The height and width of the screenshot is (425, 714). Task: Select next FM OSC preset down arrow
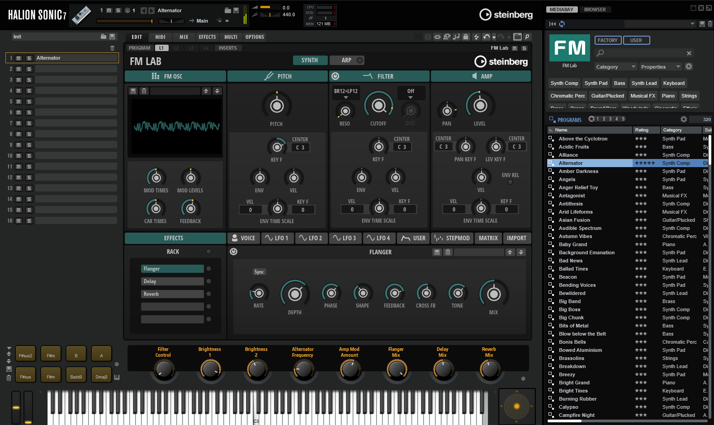coord(218,91)
